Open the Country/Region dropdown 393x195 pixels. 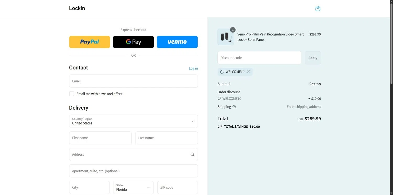[x=133, y=121]
